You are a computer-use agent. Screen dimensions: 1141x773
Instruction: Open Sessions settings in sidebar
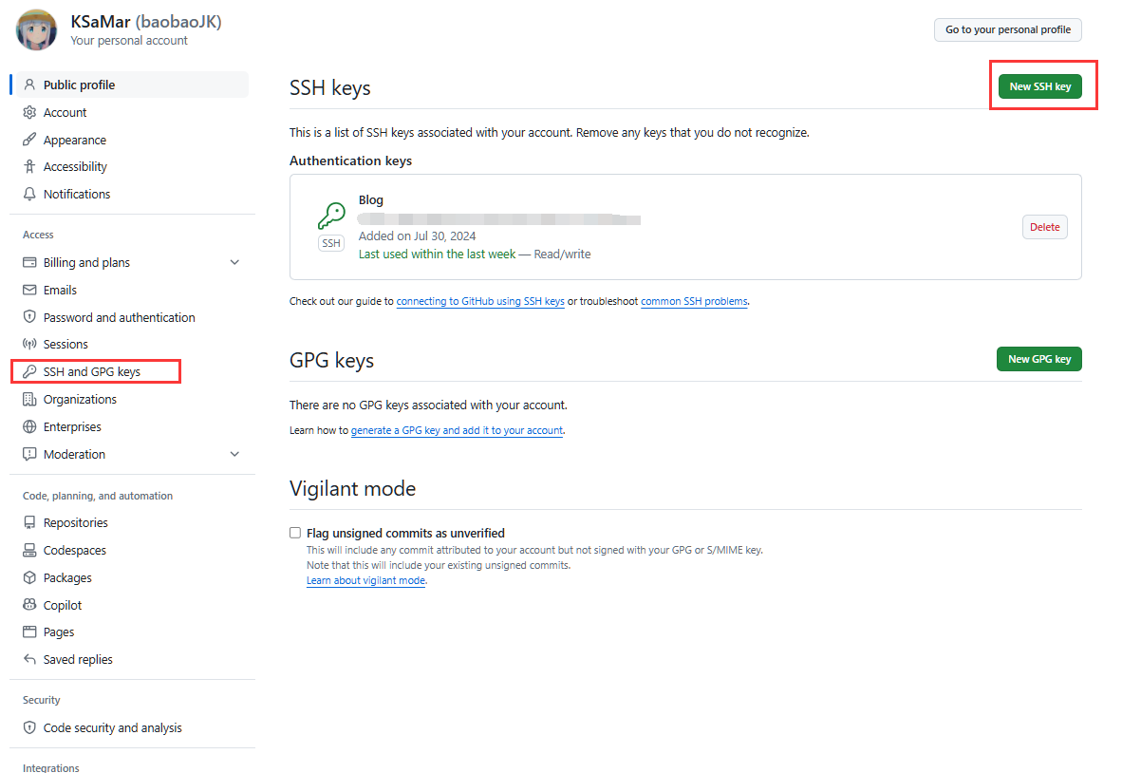click(132, 344)
